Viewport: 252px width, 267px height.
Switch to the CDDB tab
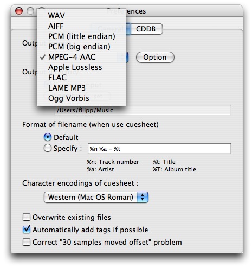(146, 29)
